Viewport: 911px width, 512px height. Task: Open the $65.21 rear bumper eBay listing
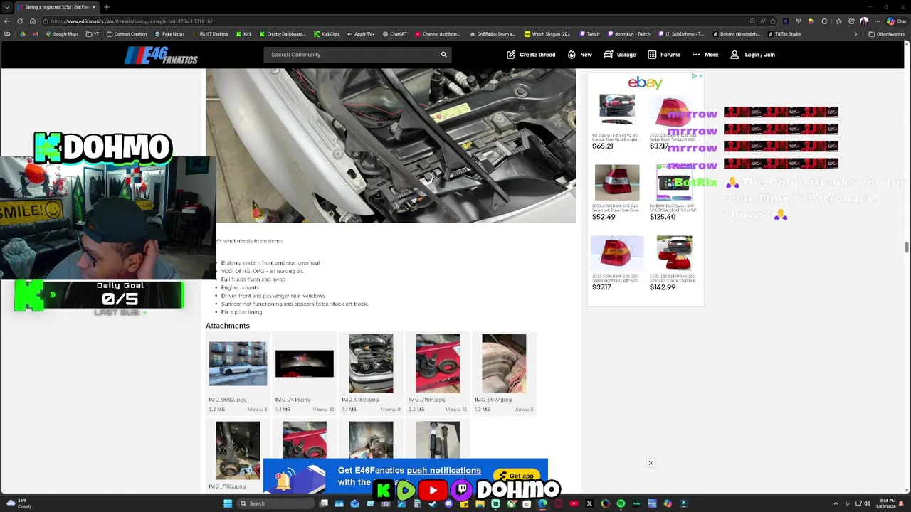[616, 122]
